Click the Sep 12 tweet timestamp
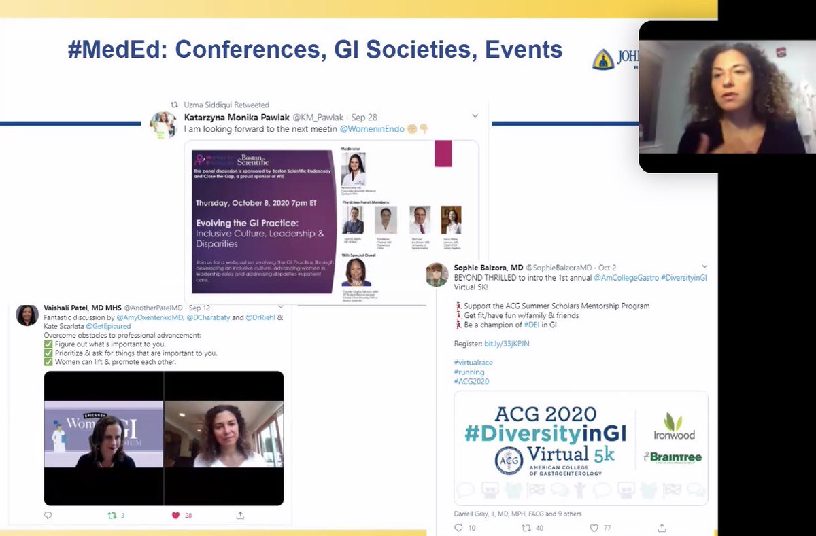This screenshot has width=816, height=536. point(200,308)
